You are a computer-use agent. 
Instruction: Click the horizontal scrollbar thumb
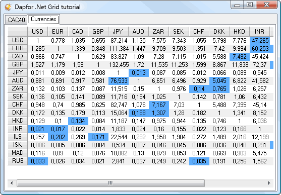tap(110, 183)
